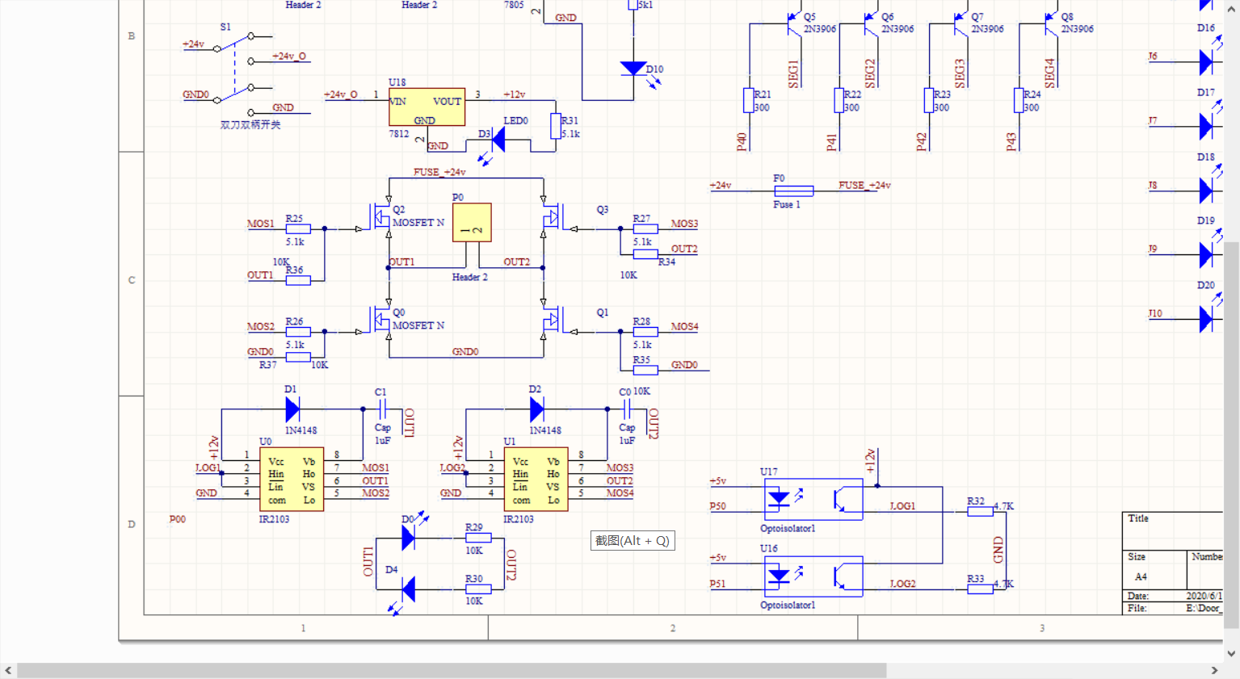Click the scroll up arrow
Screen dimensions: 1240x679
pyautogui.click(x=1231, y=10)
